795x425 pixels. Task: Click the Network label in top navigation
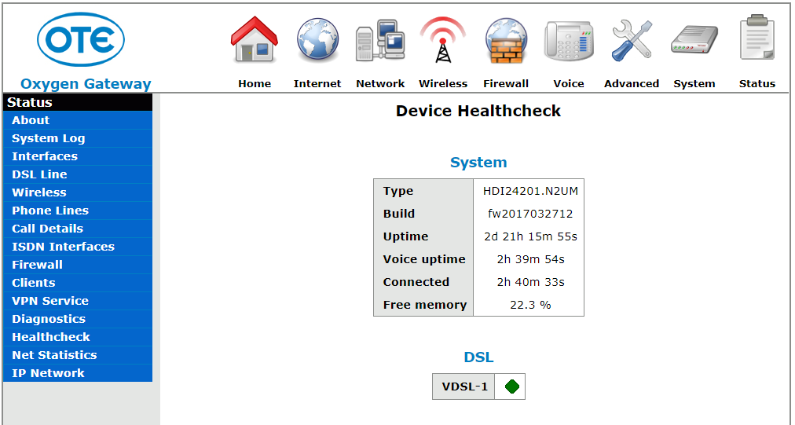pyautogui.click(x=380, y=84)
